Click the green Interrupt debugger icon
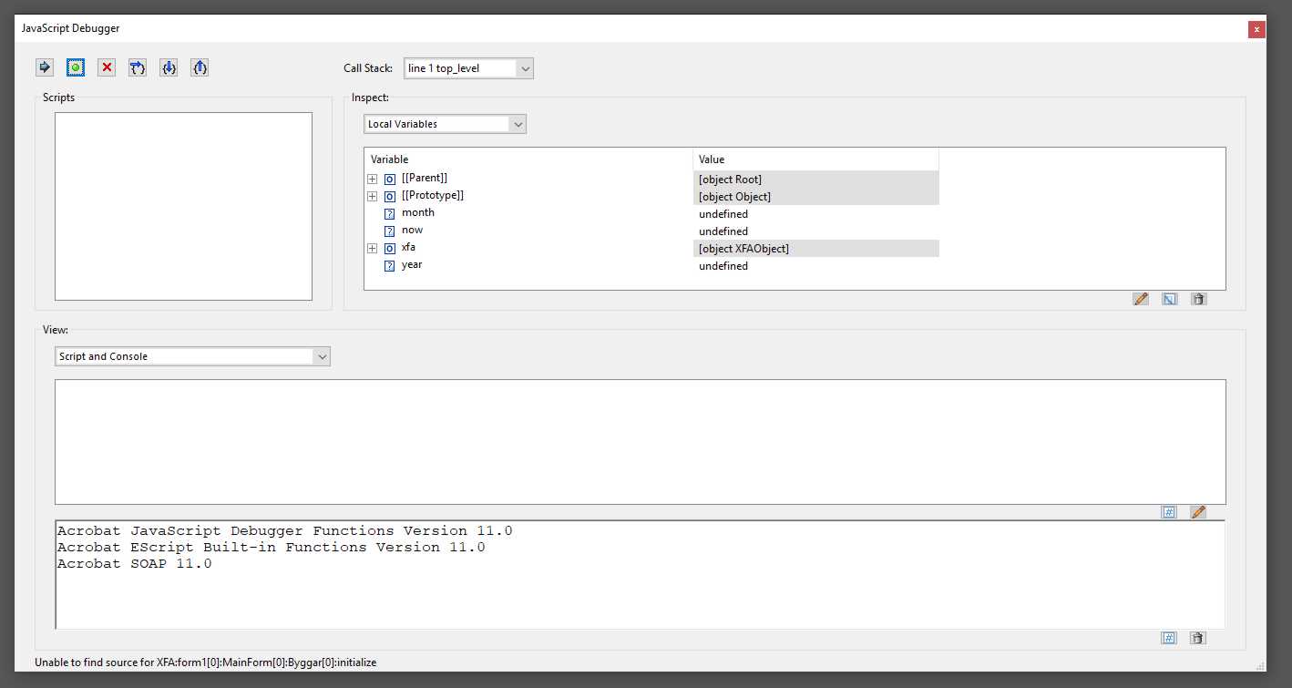 click(76, 67)
